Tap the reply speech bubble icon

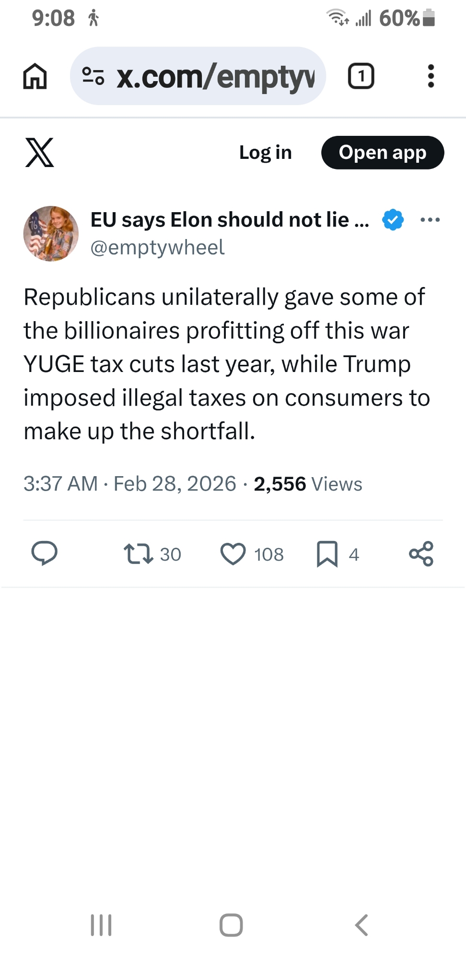tap(44, 553)
